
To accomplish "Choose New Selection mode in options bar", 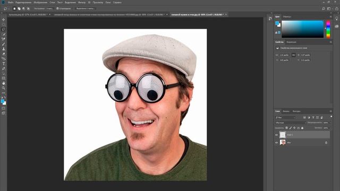I will 14,8.
